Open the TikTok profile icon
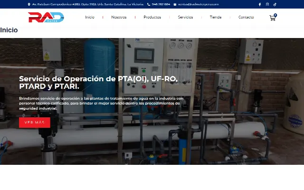The width and height of the screenshot is (304, 190). [x=275, y=4]
